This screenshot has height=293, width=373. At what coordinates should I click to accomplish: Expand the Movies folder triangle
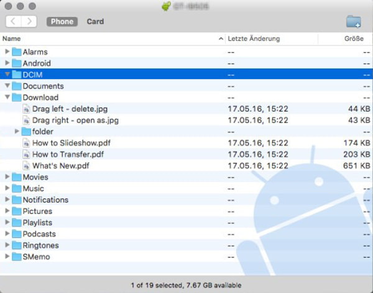point(7,177)
